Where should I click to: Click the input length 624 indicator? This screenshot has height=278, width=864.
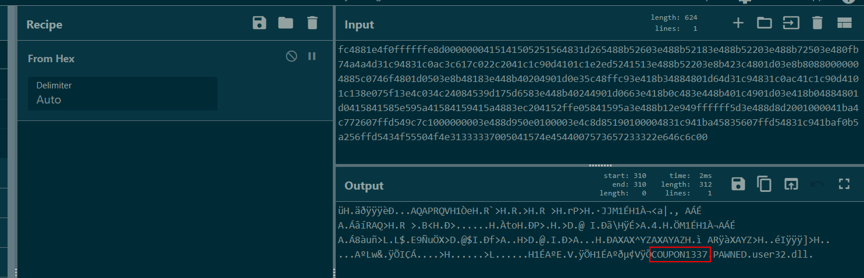674,18
